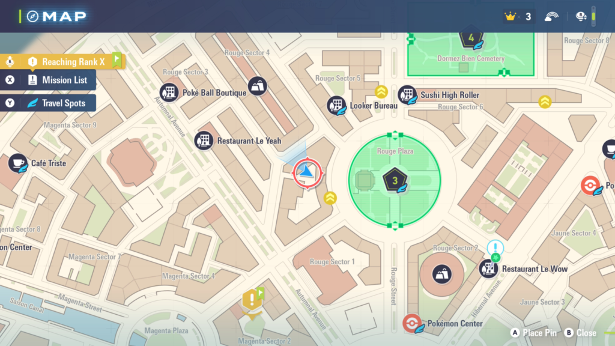Select the Pokémon Center icon near Rouge Street

[411, 323]
